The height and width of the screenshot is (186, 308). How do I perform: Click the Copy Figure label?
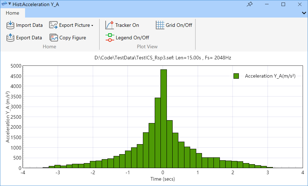[73, 38]
